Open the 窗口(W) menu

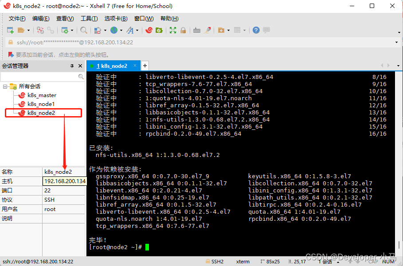[x=144, y=19]
